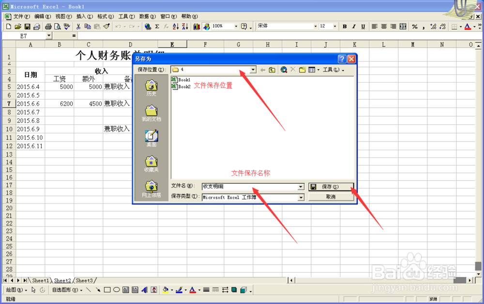Open the 插入 menu
This screenshot has width=484, height=304.
(x=82, y=16)
